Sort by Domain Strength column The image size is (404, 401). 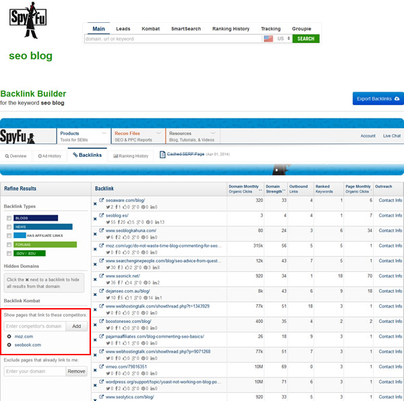pyautogui.click(x=275, y=189)
